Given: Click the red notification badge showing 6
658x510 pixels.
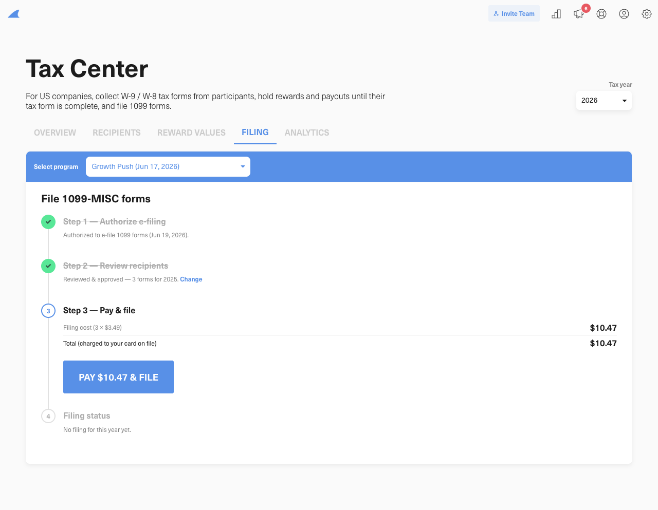Looking at the screenshot, I should (586, 8).
